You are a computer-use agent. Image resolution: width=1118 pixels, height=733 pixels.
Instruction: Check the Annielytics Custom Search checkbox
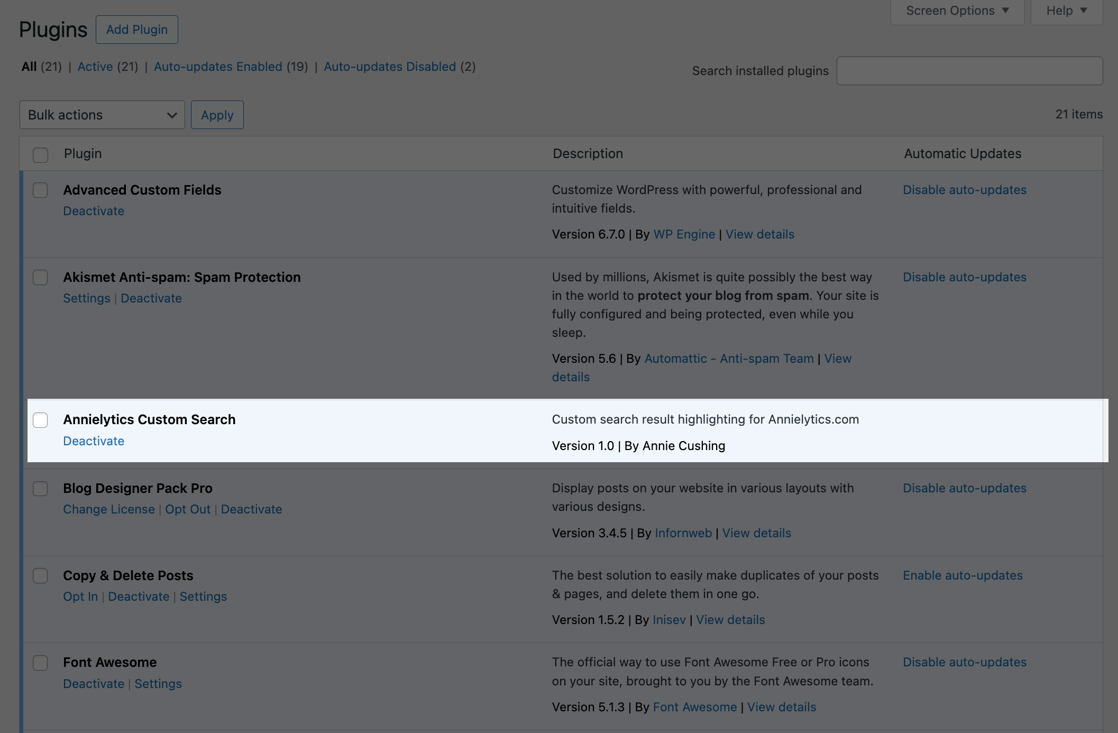click(x=40, y=420)
